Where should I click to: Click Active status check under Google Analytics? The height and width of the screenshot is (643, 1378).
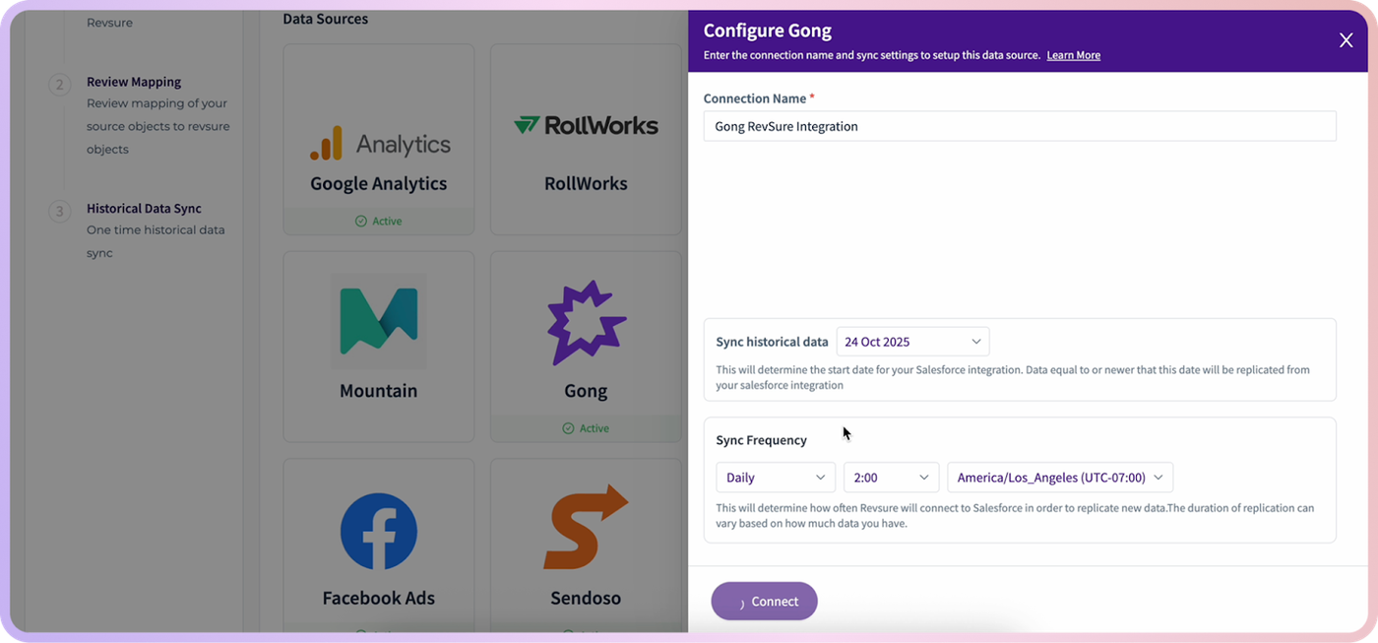(361, 222)
